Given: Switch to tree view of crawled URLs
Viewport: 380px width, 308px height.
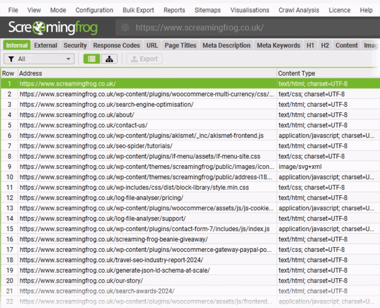Looking at the screenshot, I should pos(109,59).
